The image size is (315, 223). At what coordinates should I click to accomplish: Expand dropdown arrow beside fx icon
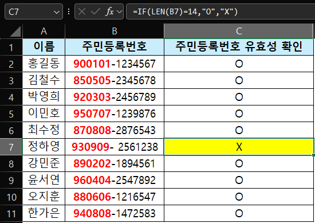[x=119, y=11]
